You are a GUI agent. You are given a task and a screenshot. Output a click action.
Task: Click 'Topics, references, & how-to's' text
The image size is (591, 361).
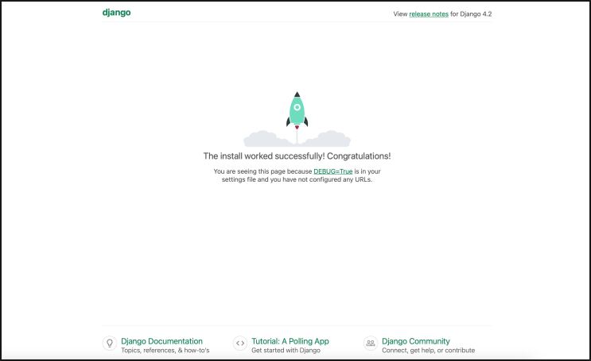165,350
